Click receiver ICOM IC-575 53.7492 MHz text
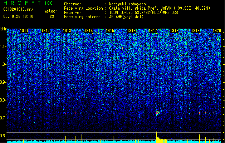Viewport: 225px width, 143px height. pos(143,13)
